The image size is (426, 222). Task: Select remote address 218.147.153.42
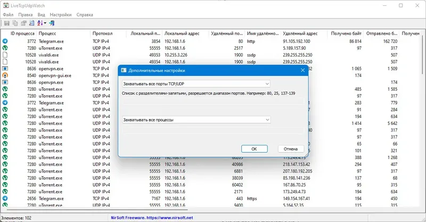297,164
